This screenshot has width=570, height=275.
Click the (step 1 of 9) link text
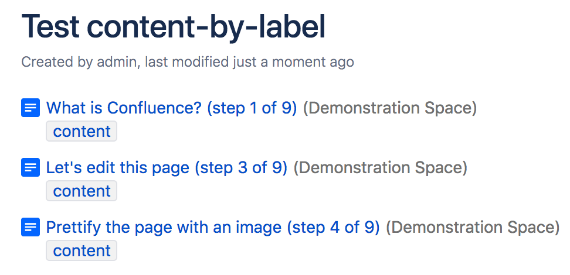[252, 108]
